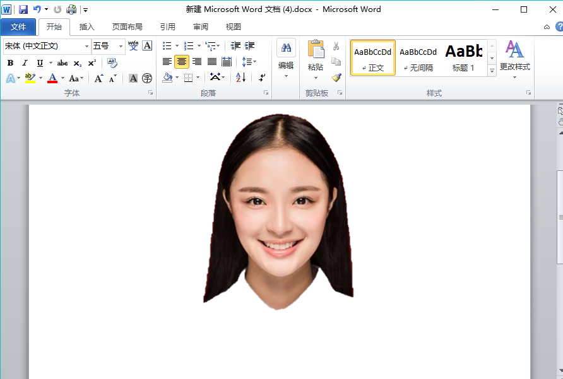The width and height of the screenshot is (563, 379).
Task: Open the 字体 dialog launcher
Action: click(x=150, y=93)
